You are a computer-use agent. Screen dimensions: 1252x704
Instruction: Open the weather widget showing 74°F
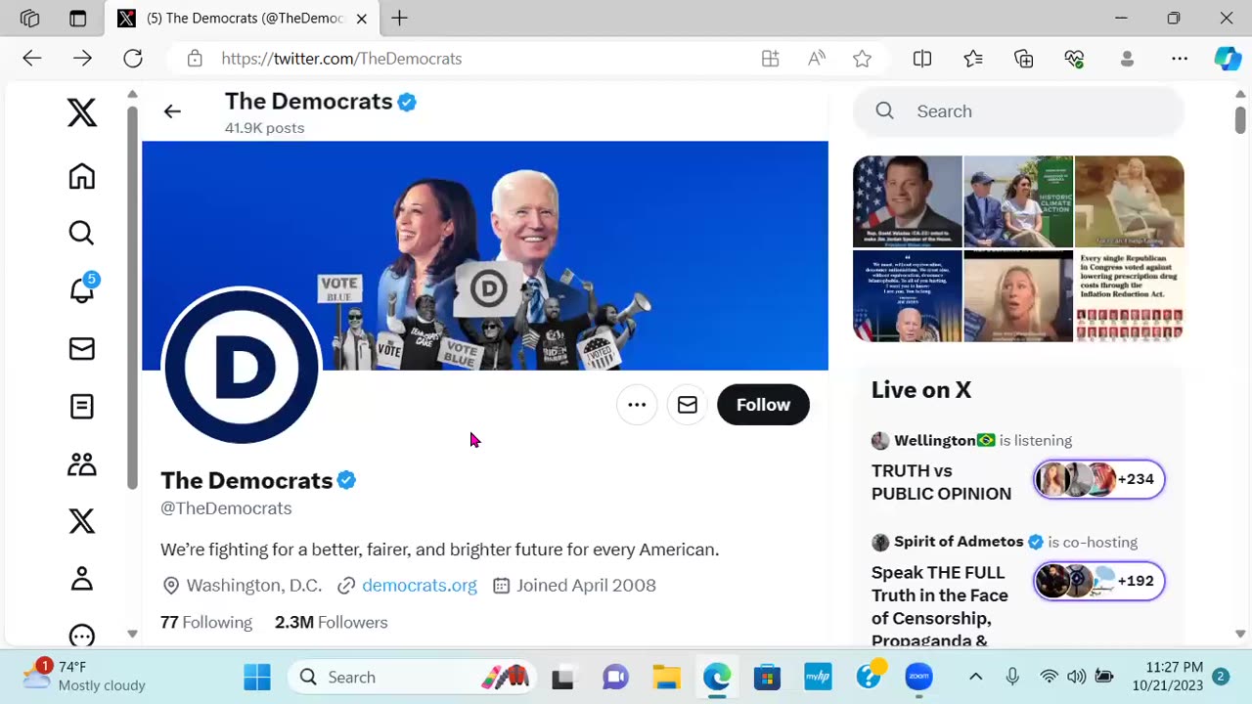[x=82, y=677]
